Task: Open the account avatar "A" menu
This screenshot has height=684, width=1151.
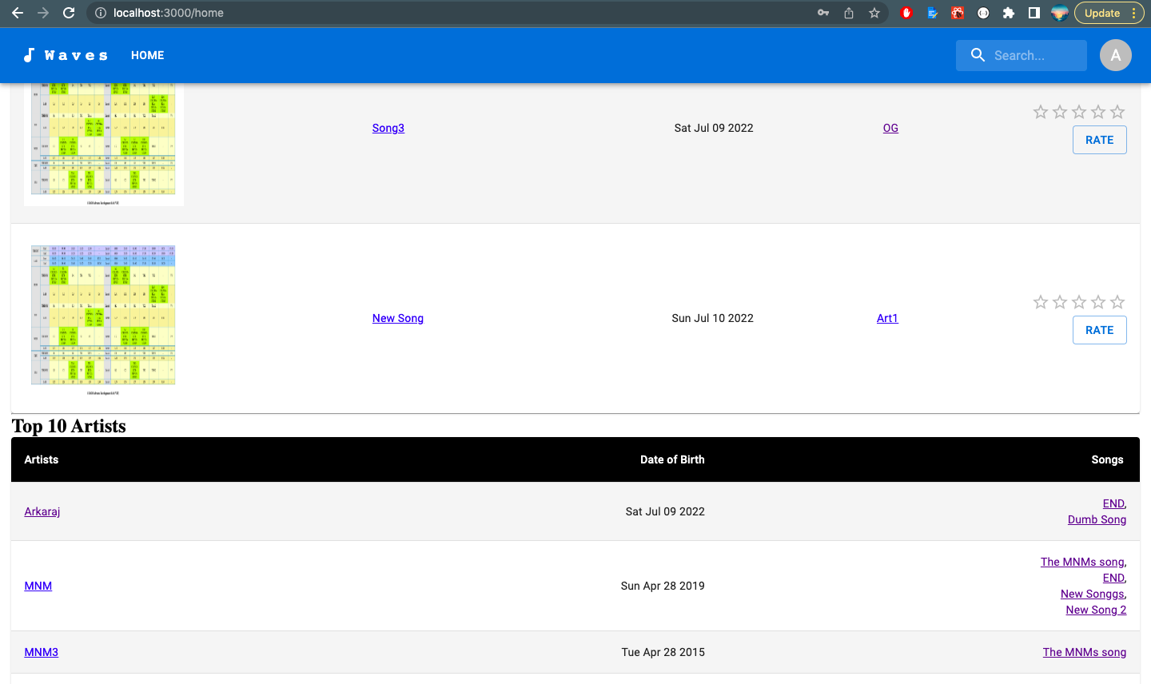Action: [1116, 55]
